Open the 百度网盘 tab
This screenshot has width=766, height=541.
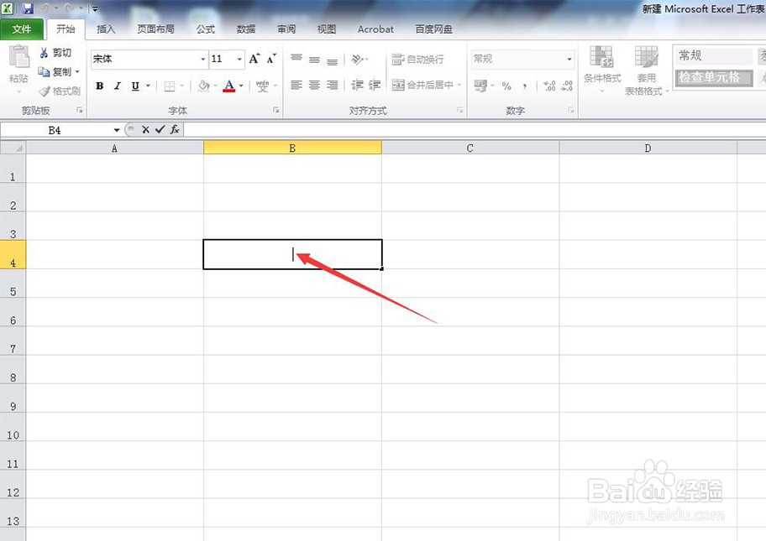click(433, 29)
